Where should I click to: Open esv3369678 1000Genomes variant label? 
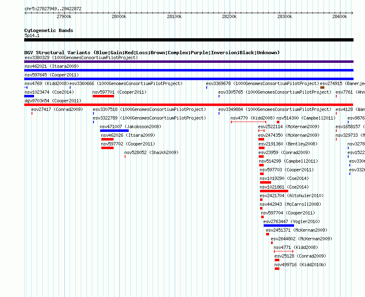point(262,83)
